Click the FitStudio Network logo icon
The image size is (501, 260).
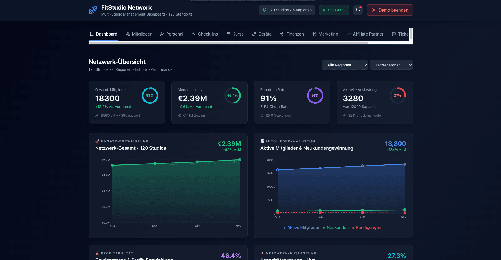(x=93, y=10)
